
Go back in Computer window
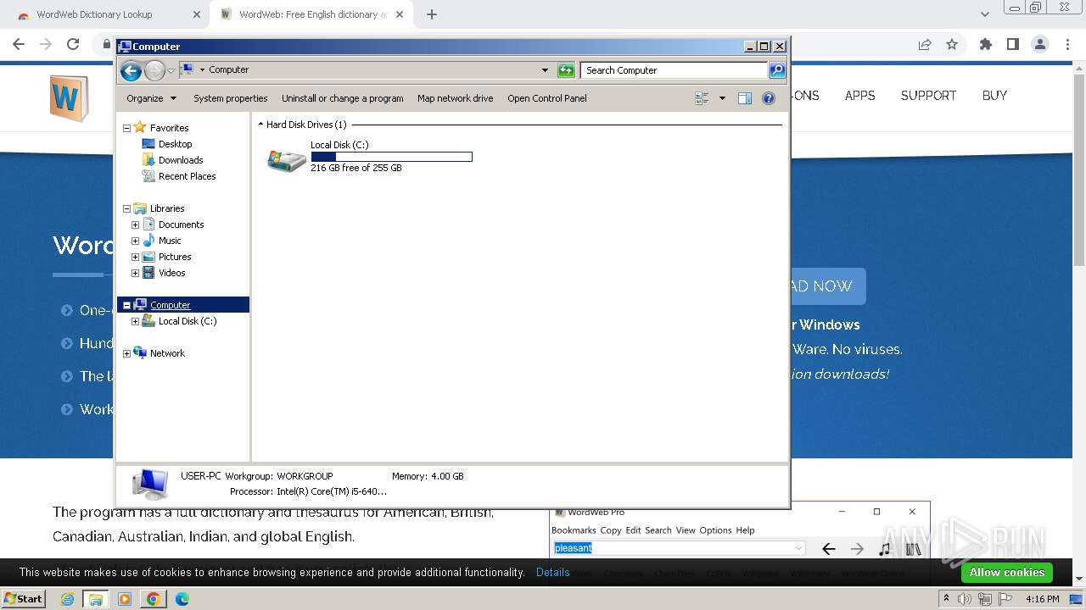tap(131, 70)
